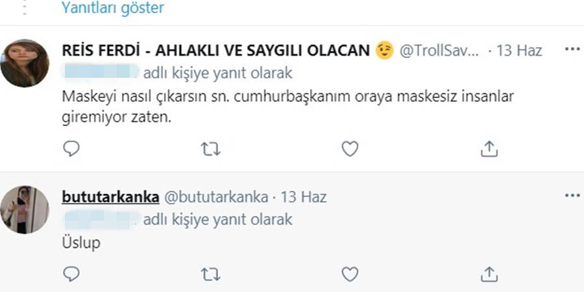Expand replies with Yanıtları göster
This screenshot has width=584, height=292.
point(112,8)
